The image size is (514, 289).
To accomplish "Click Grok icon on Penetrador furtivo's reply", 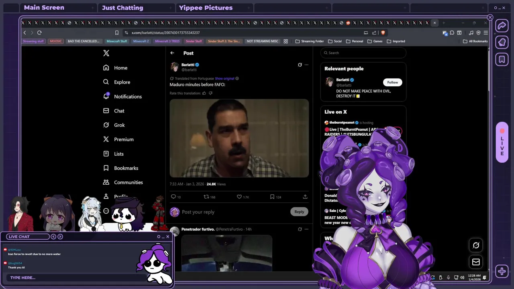I will [300, 229].
